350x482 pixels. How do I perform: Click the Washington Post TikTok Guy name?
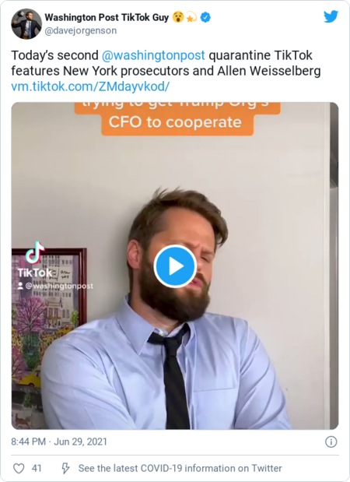pyautogui.click(x=107, y=18)
